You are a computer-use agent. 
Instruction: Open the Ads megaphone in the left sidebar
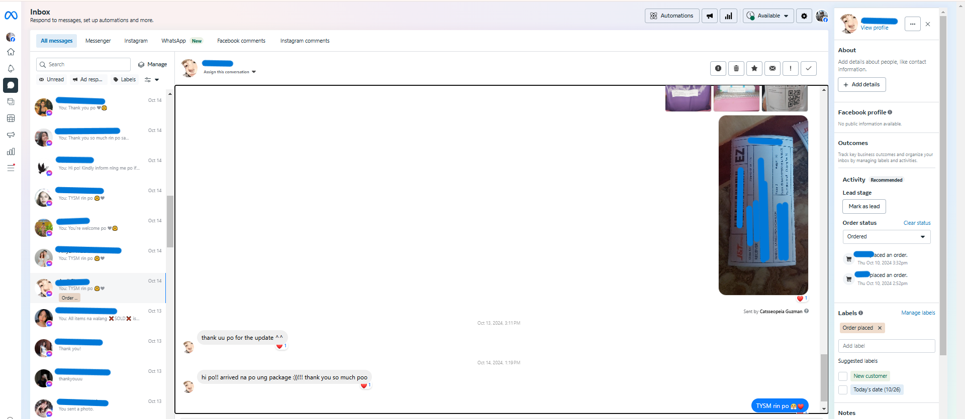[11, 134]
